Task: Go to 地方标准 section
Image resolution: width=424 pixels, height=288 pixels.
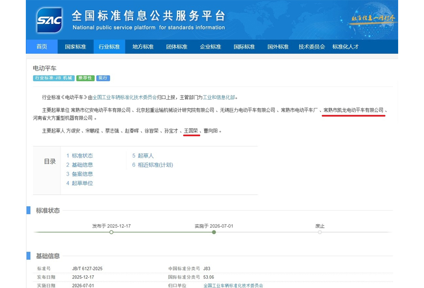Action: [x=143, y=46]
